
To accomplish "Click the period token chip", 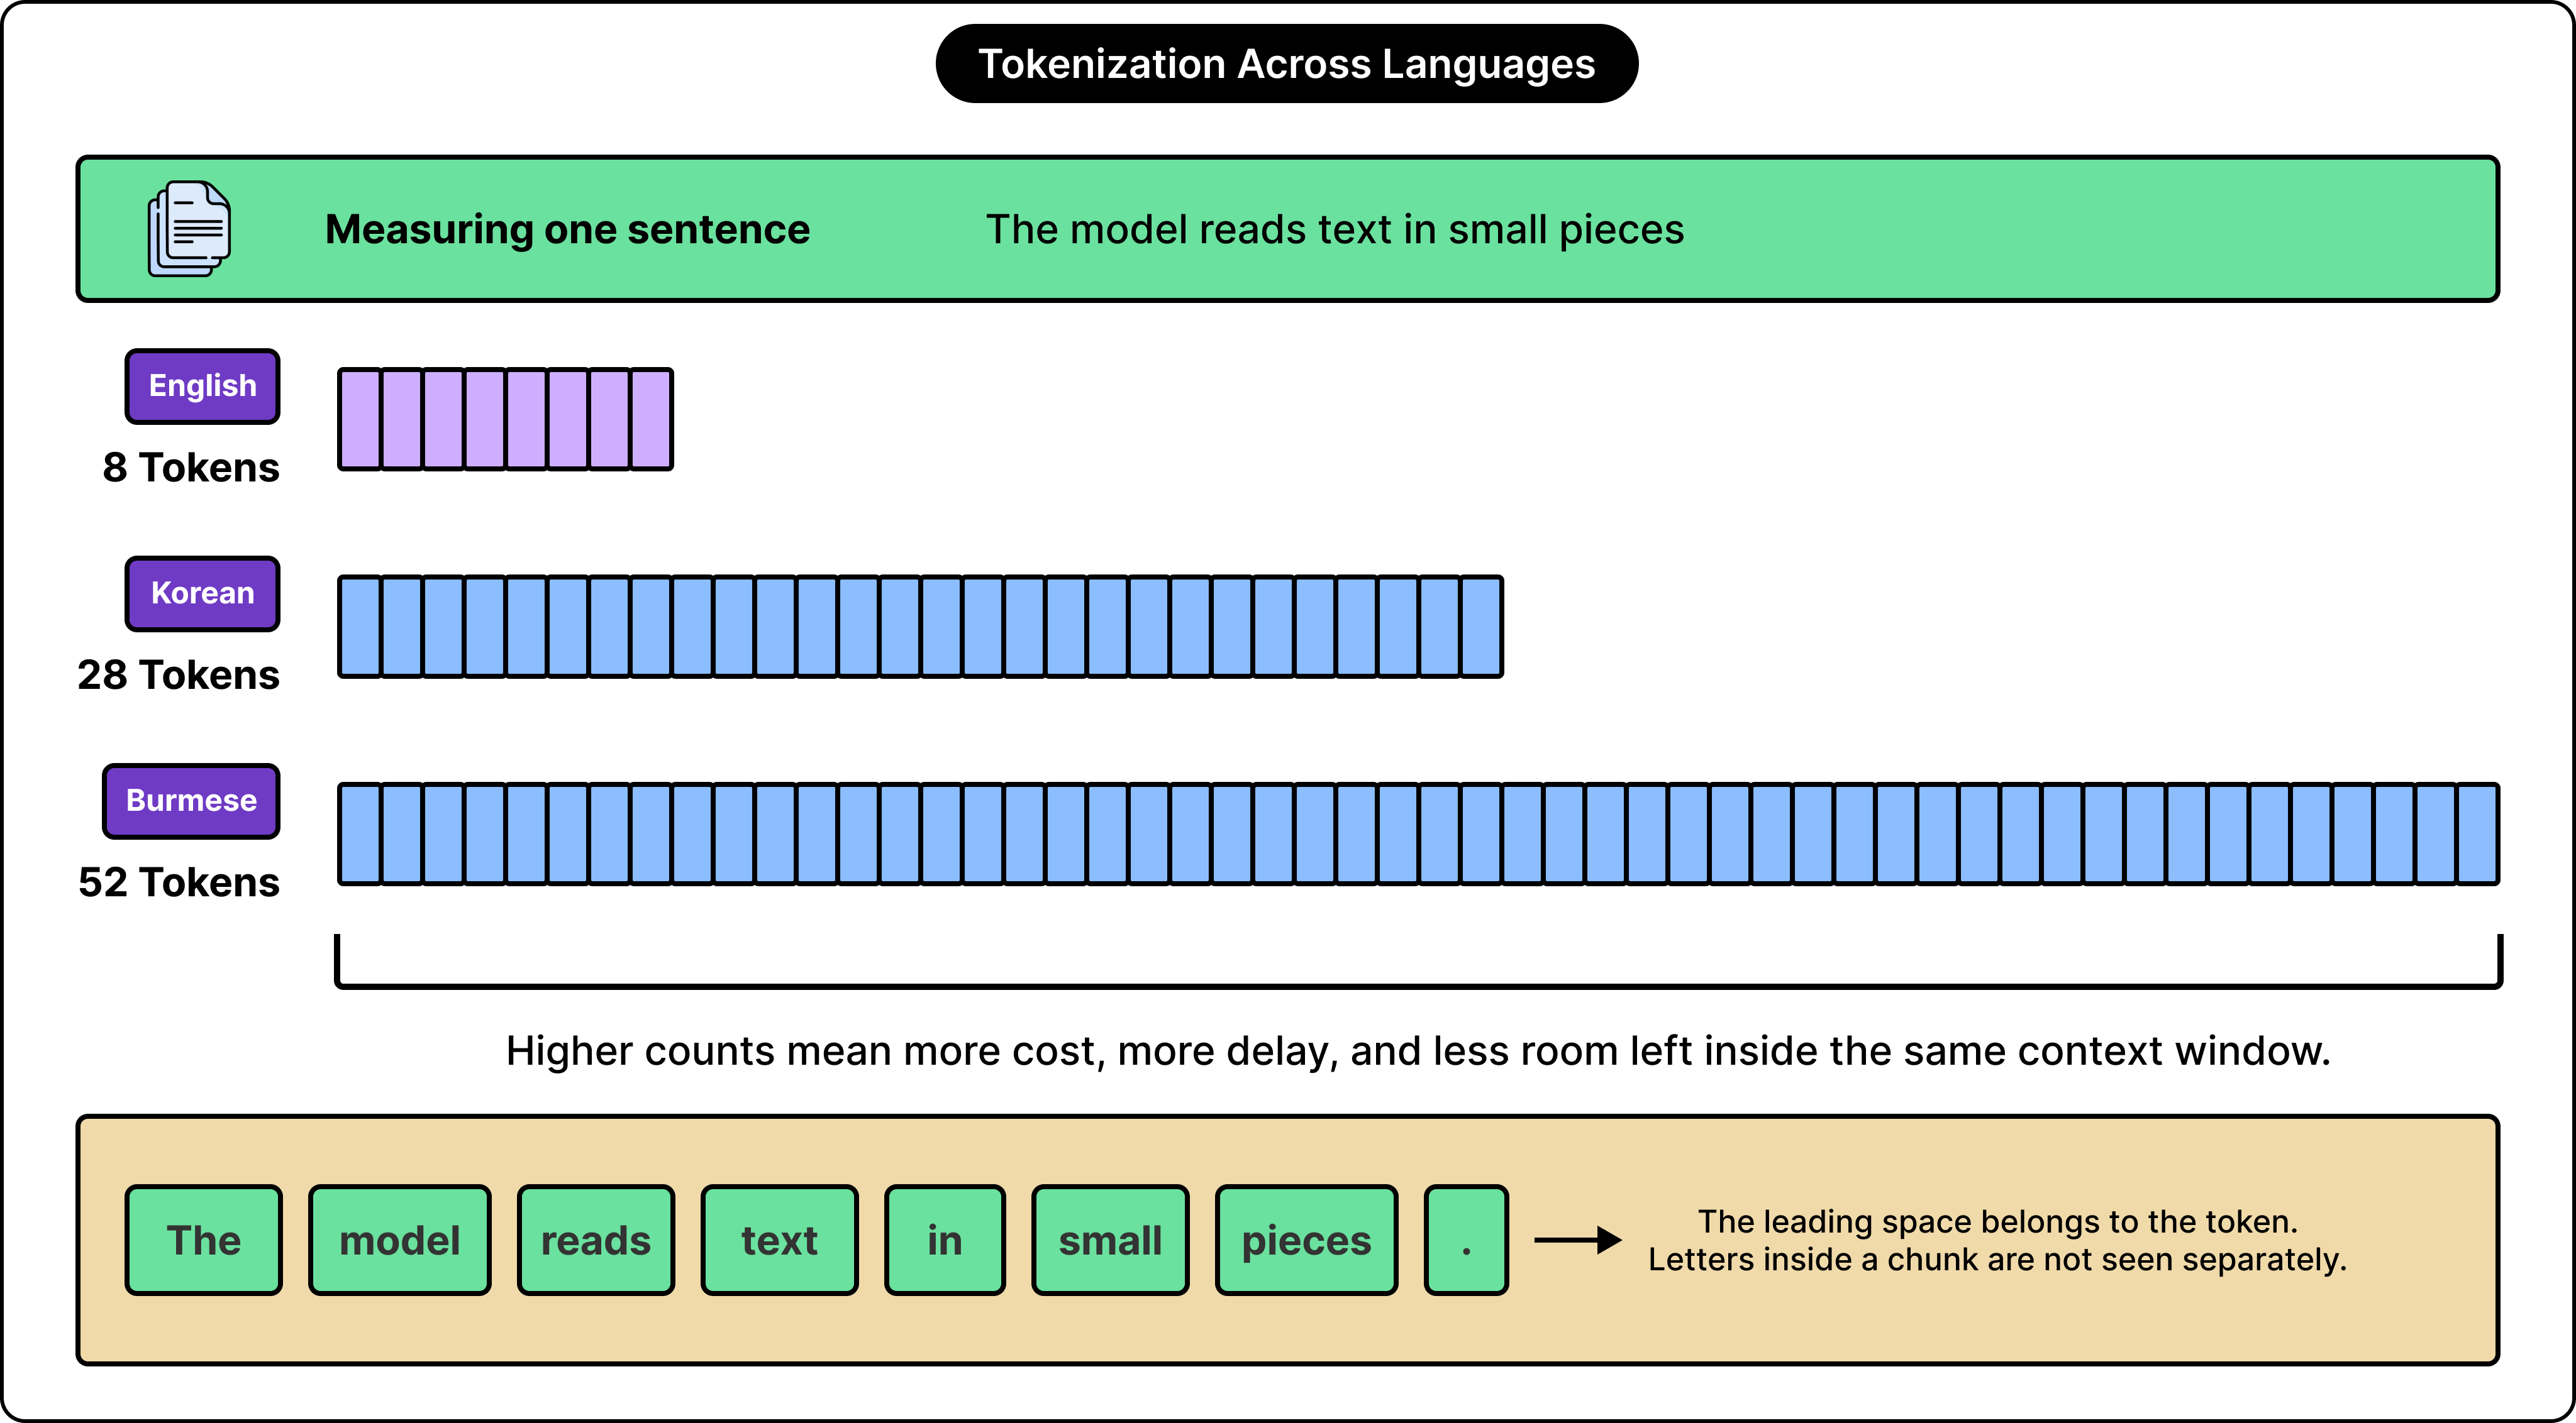I will (x=1466, y=1240).
